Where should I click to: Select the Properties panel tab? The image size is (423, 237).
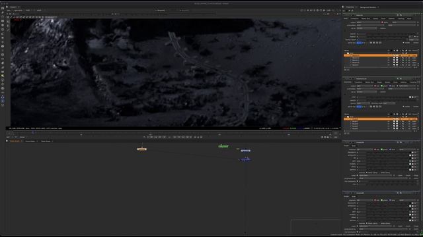[350, 7]
